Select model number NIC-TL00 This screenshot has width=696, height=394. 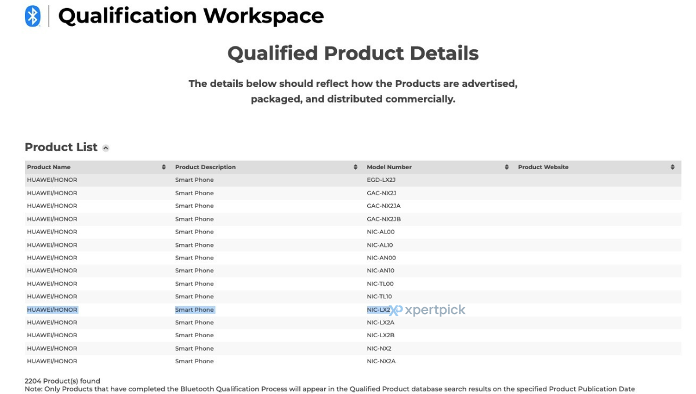380,284
